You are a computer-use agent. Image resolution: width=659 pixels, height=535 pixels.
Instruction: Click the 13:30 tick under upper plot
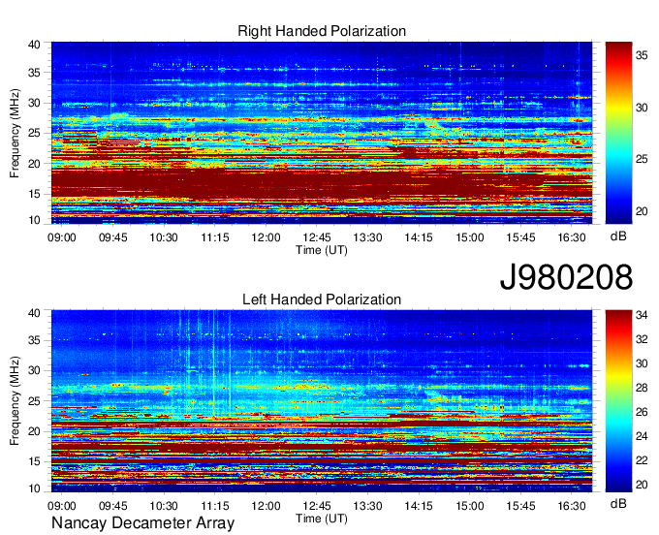pos(367,237)
